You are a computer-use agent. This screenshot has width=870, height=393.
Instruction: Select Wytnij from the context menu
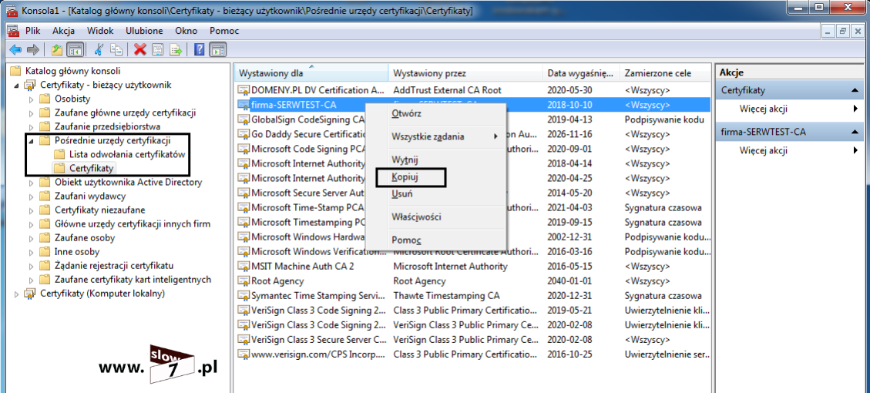[405, 160]
